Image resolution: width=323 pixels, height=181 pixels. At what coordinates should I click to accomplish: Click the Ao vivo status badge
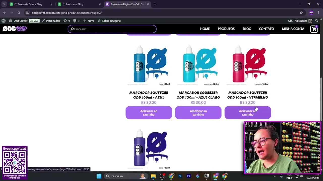(34, 21)
